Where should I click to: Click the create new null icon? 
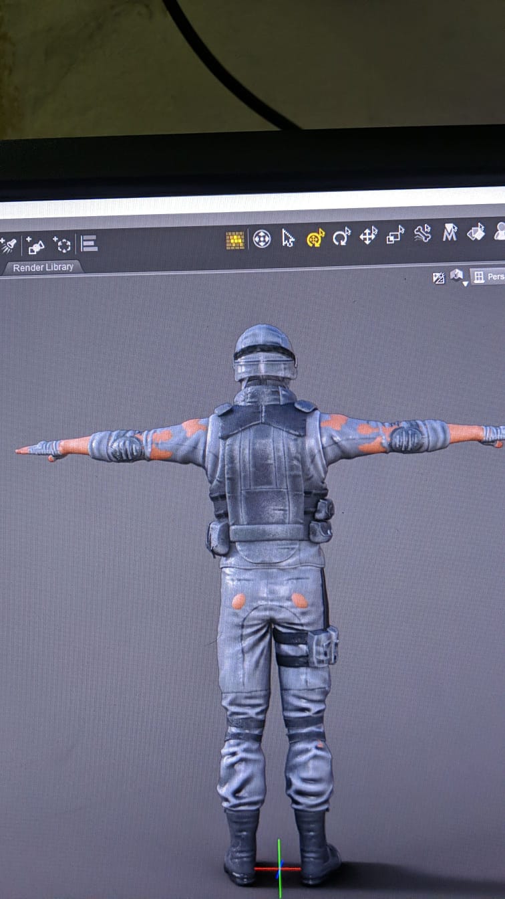[63, 245]
